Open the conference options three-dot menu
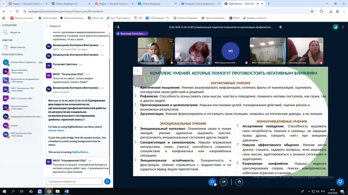348x195 pixels. [x=343, y=27]
